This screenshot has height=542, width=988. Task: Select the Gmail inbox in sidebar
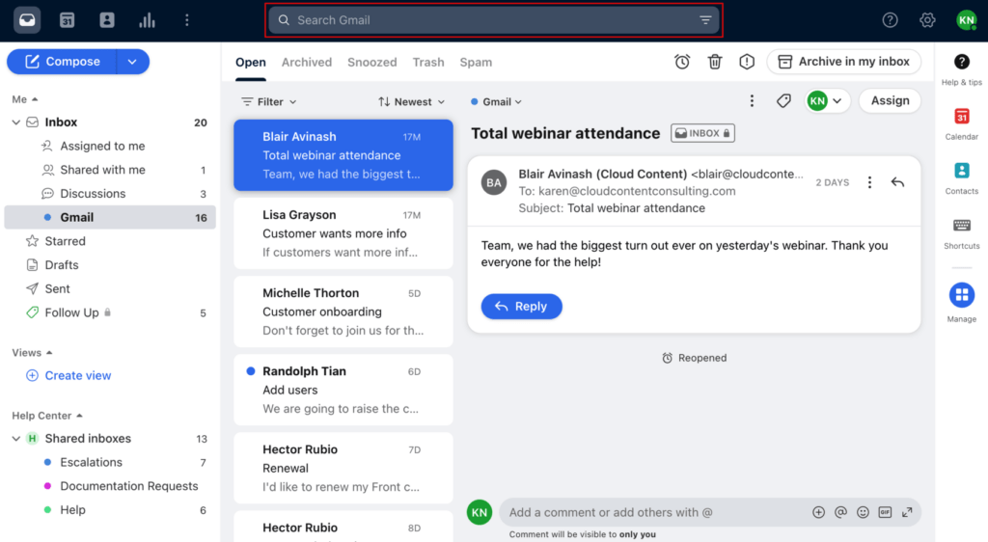110,217
